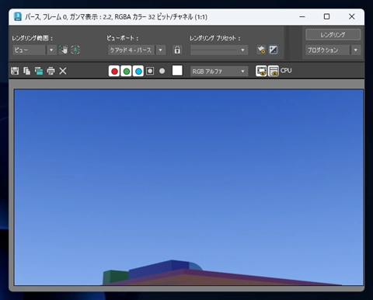Print the rendered image
373x300 pixels.
[x=51, y=71]
